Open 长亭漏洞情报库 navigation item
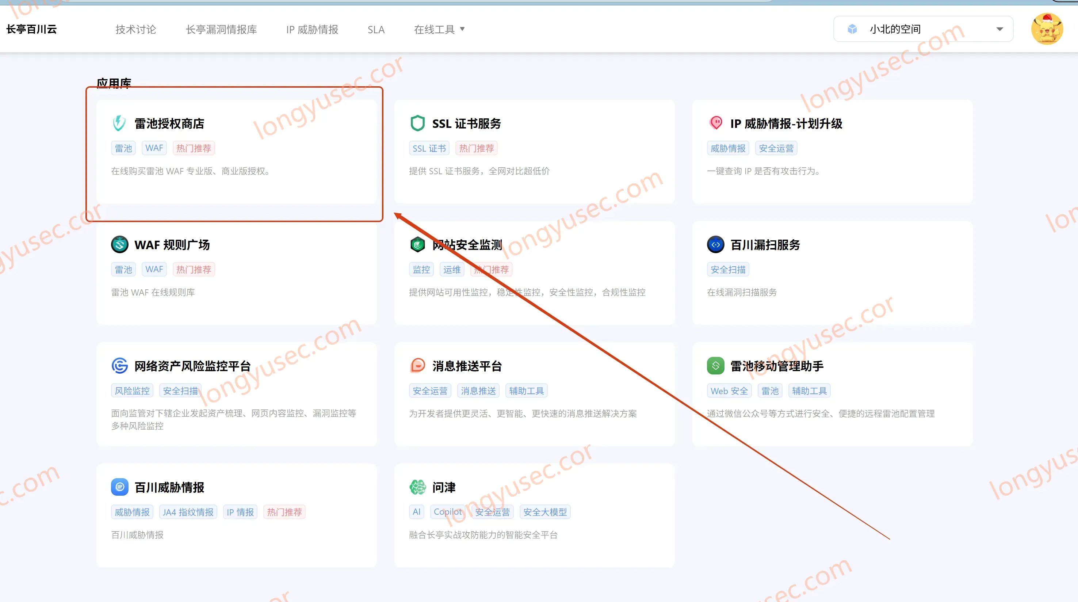 221,29
